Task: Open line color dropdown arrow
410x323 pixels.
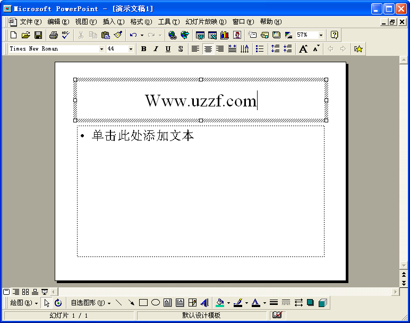Action: (x=246, y=303)
